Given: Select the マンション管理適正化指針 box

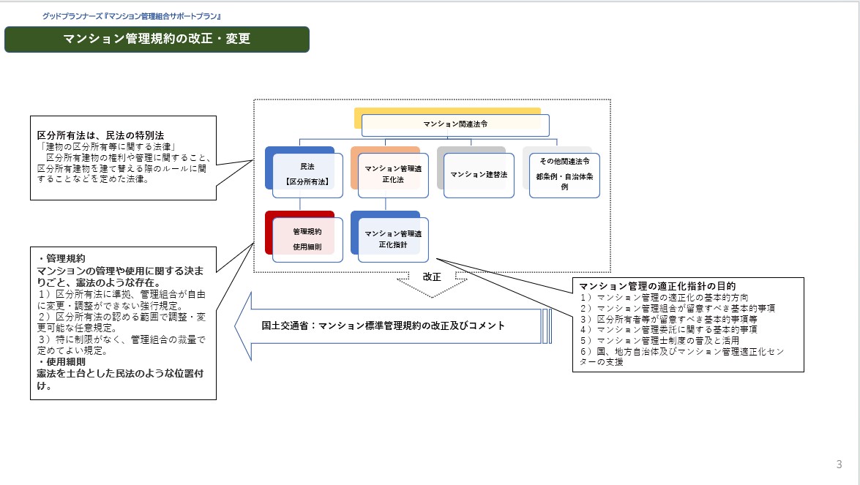Looking at the screenshot, I should click(x=393, y=239).
